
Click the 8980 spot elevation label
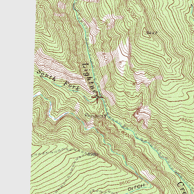93,154
